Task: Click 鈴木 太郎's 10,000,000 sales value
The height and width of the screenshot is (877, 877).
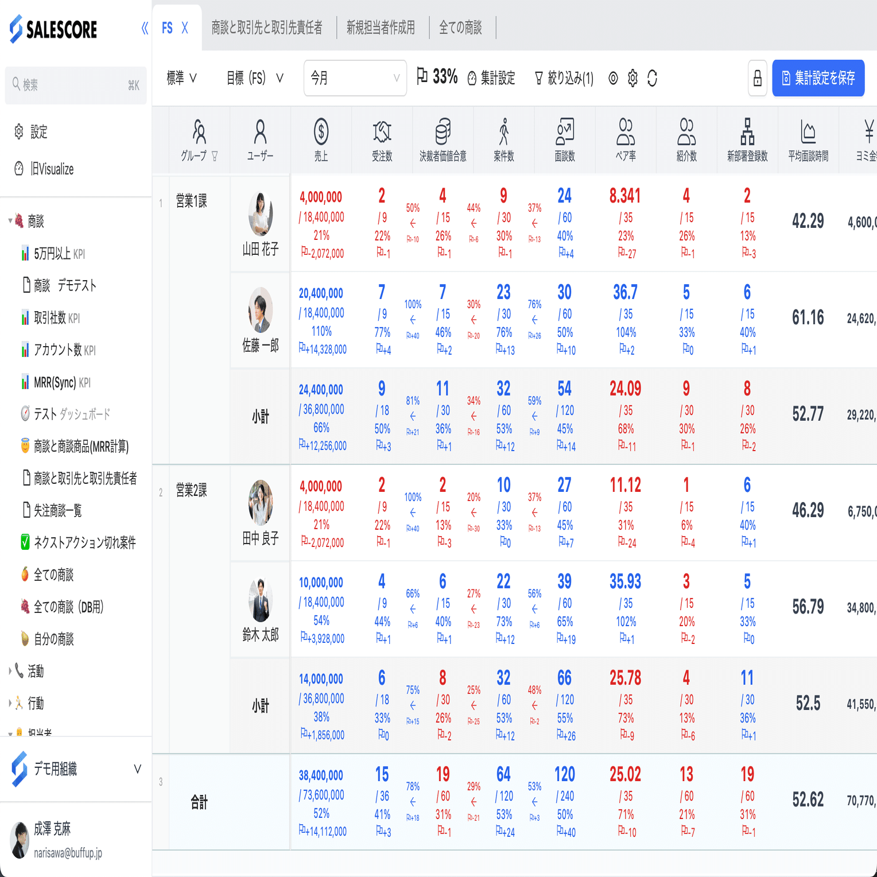Action: coord(321,583)
